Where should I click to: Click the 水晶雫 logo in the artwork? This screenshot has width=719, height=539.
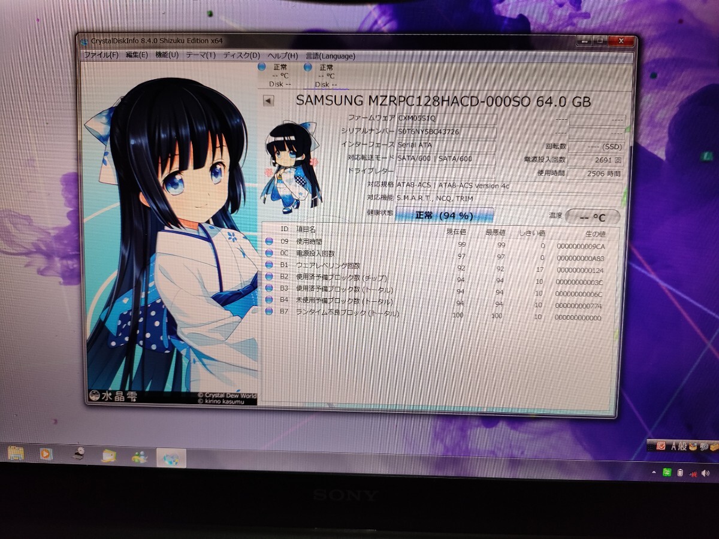(x=113, y=396)
